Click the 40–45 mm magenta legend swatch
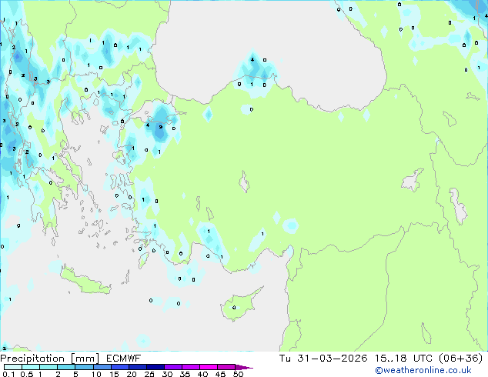 click(x=209, y=367)
